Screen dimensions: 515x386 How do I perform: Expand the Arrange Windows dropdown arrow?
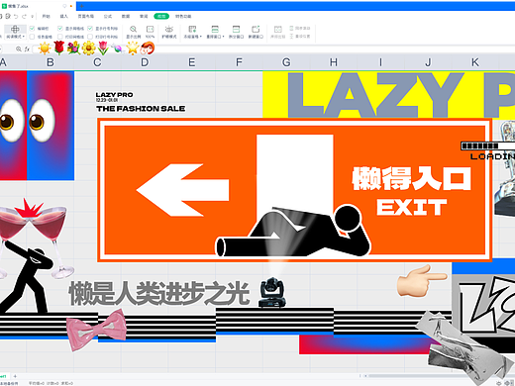pyautogui.click(x=224, y=37)
